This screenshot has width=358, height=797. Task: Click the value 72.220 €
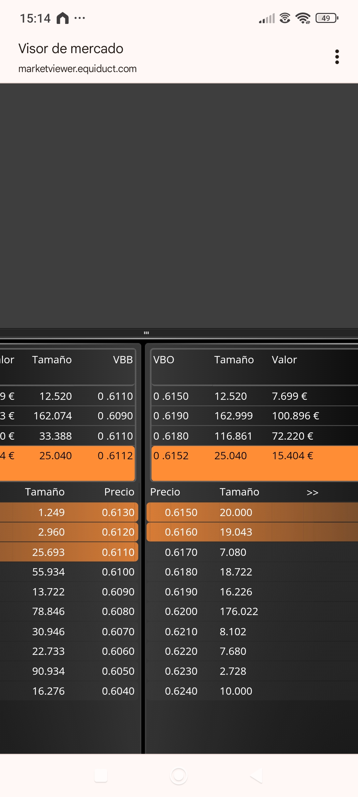point(292,436)
